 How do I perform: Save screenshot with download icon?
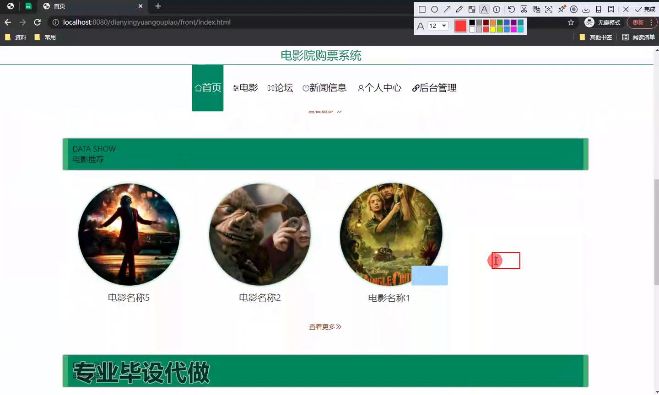click(586, 9)
